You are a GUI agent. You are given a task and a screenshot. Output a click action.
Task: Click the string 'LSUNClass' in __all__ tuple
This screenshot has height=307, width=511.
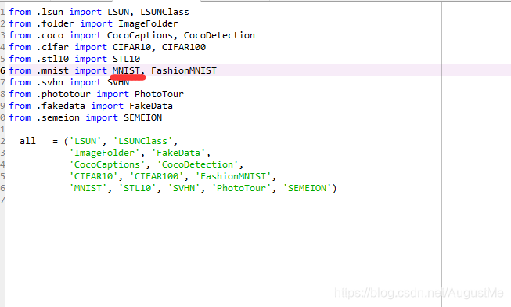pyautogui.click(x=142, y=141)
